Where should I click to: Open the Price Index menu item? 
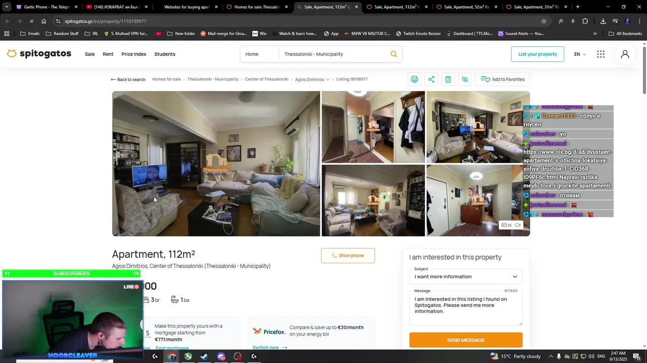134,54
